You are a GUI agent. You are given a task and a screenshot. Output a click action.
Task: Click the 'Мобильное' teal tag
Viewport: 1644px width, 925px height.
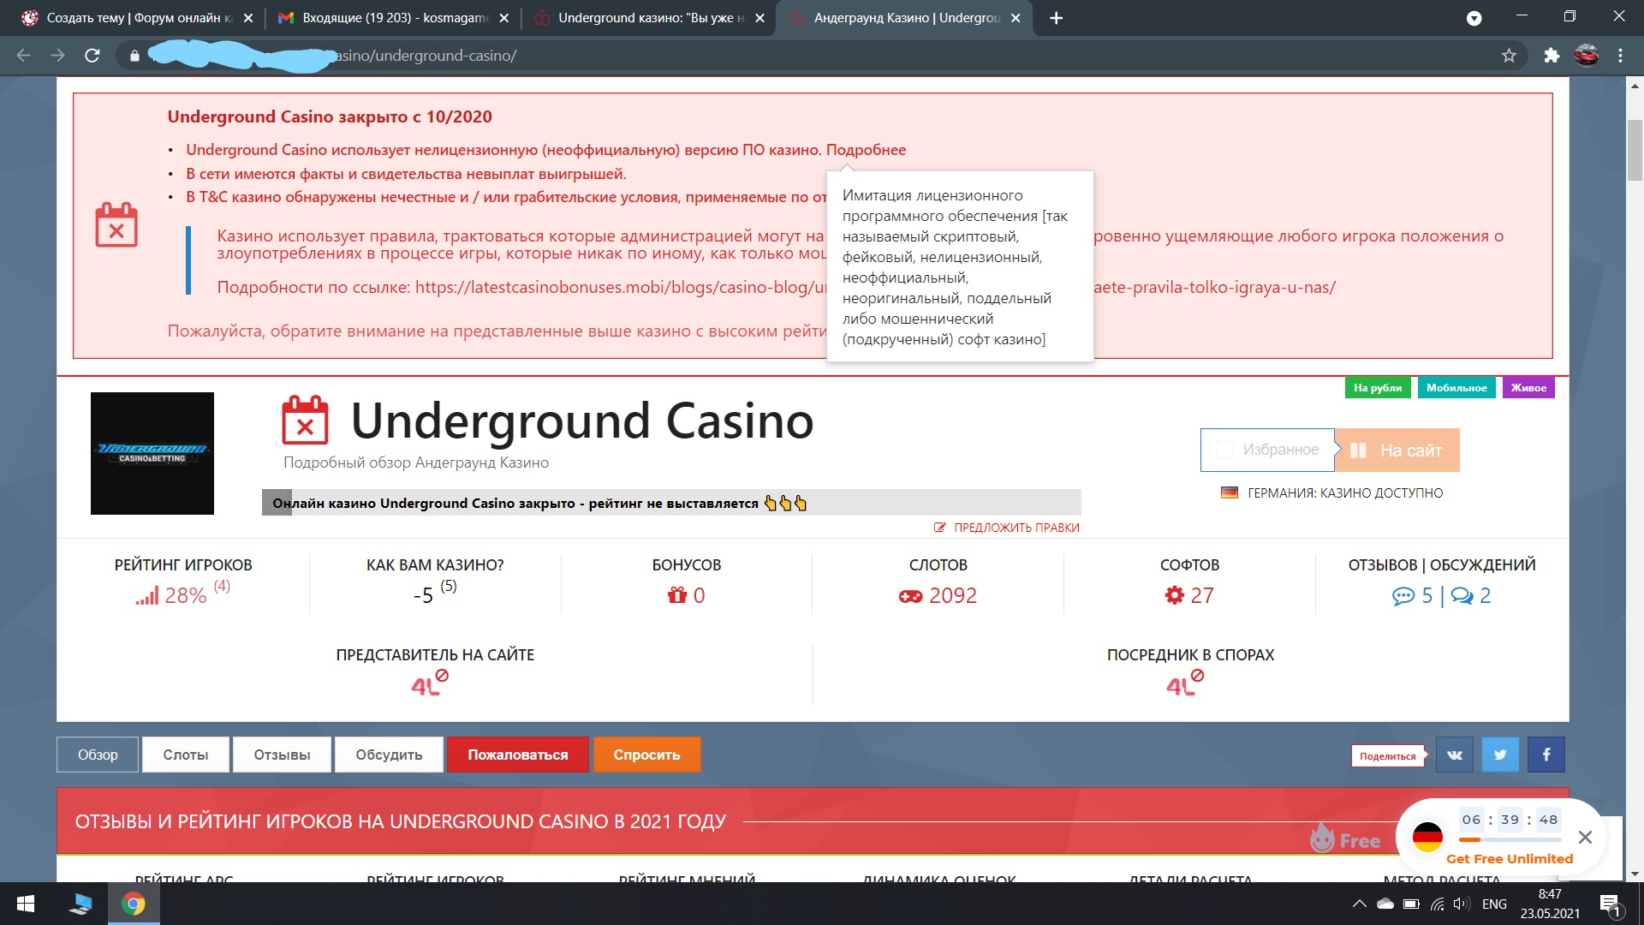[1456, 388]
